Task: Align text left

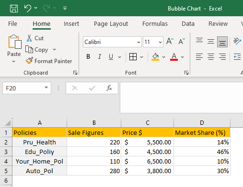Action: [x=199, y=56]
